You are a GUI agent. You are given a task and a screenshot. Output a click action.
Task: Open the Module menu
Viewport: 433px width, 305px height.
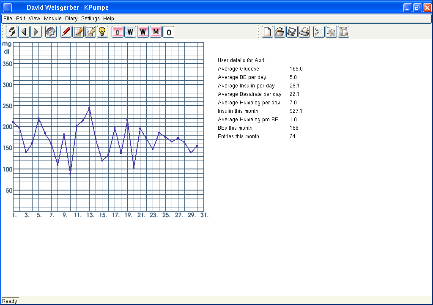click(53, 19)
